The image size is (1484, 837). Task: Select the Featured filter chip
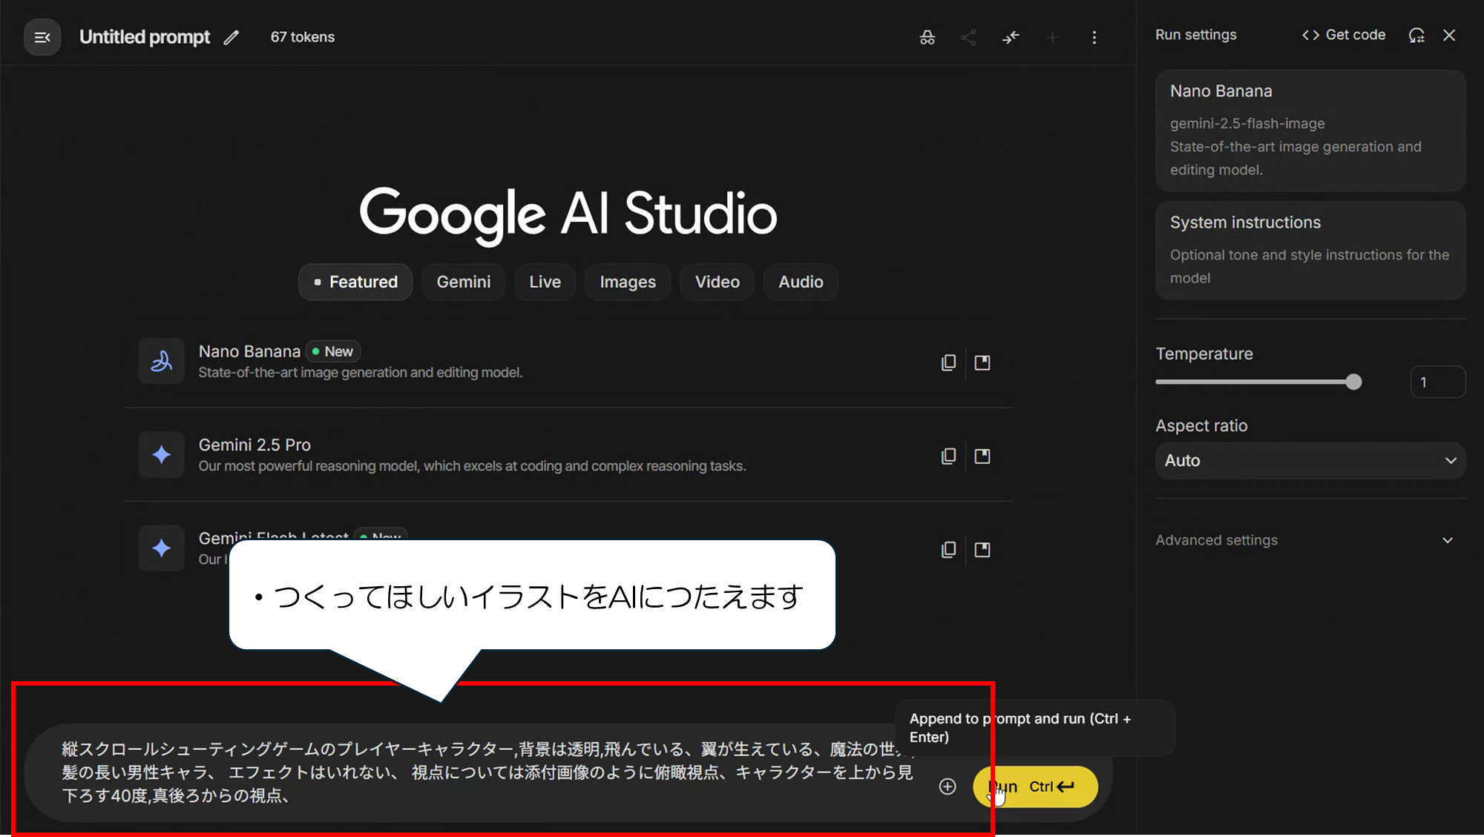tap(355, 282)
